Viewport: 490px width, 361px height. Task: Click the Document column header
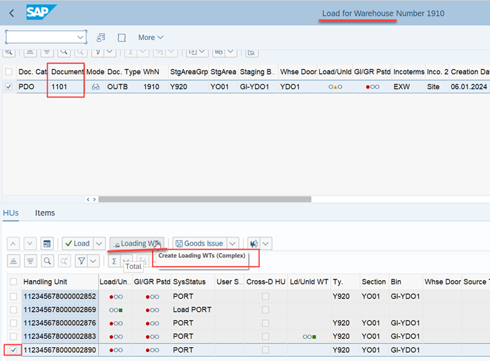(x=68, y=72)
